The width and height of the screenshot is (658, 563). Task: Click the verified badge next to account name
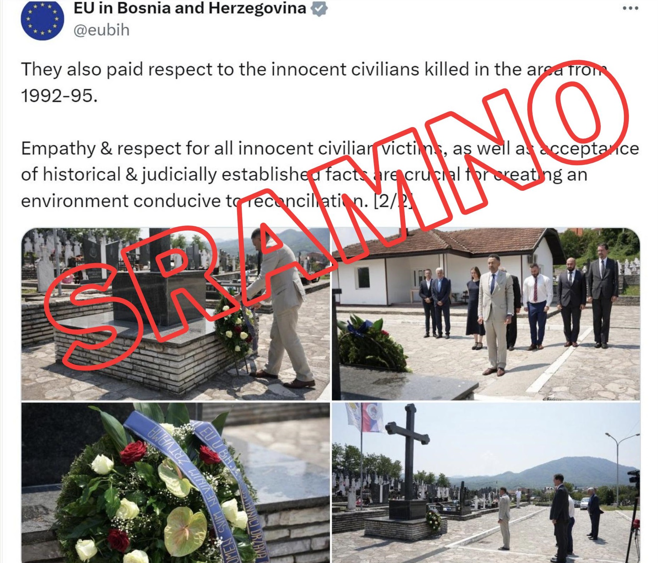coord(319,9)
